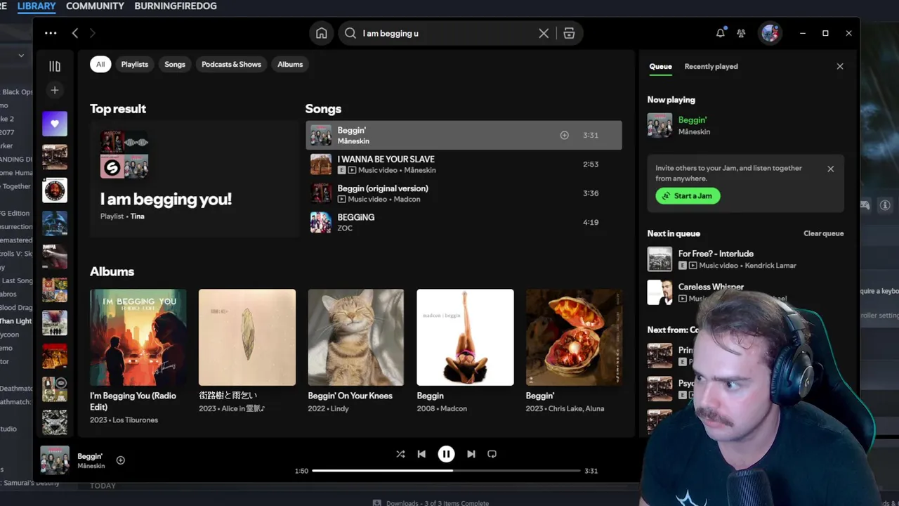Open the user profile avatar
The width and height of the screenshot is (899, 506).
tap(770, 33)
